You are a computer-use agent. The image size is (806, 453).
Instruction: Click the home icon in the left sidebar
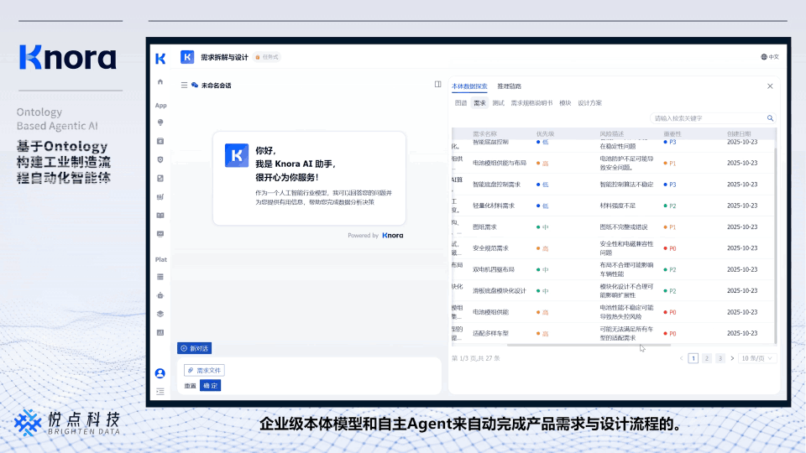click(160, 82)
